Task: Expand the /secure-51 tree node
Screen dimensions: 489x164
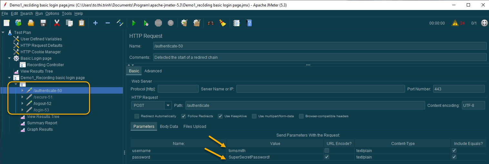Action: coord(22,97)
